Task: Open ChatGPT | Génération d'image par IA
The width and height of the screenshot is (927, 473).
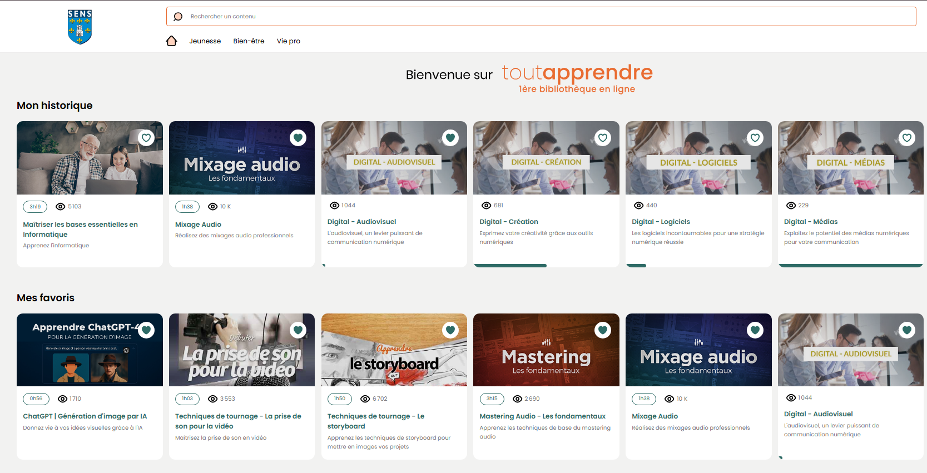Action: point(85,416)
